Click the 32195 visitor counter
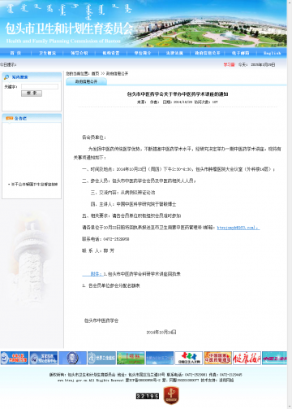 [x=148, y=396]
